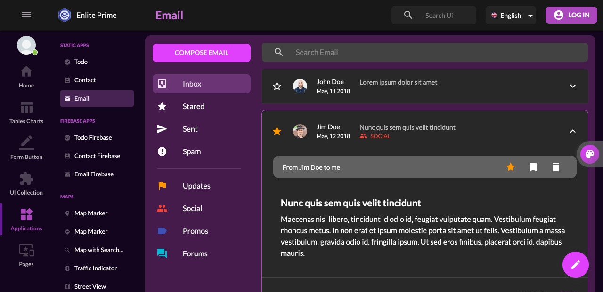This screenshot has height=292, width=603.
Task: Open Contact under Static Apps
Action: pos(97,80)
